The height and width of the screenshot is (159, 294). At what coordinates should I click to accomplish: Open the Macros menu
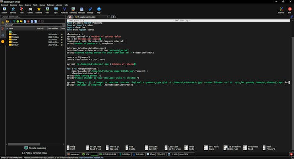pyautogui.click(x=59, y=5)
